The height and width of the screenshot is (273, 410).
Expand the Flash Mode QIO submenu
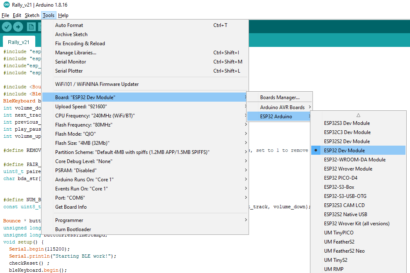[145, 134]
